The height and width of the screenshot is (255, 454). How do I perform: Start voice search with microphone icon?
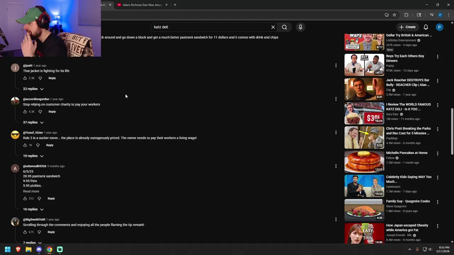click(300, 27)
